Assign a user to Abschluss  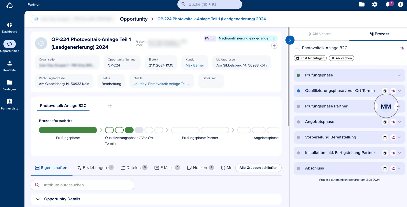(x=393, y=168)
